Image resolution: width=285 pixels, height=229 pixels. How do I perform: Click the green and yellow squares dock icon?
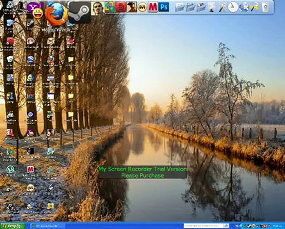[x=110, y=7]
